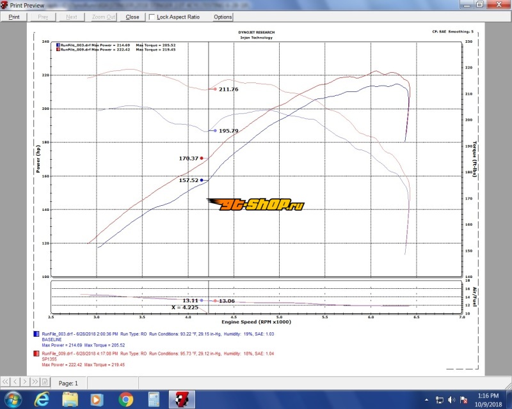Viewport: 512px width, 409px height.
Task: Enable the Lock Aspect Ratio checkbox
Action: click(x=152, y=17)
